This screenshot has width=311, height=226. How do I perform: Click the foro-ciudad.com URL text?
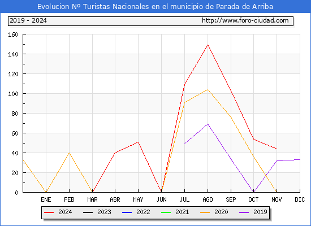pyautogui.click(x=245, y=20)
